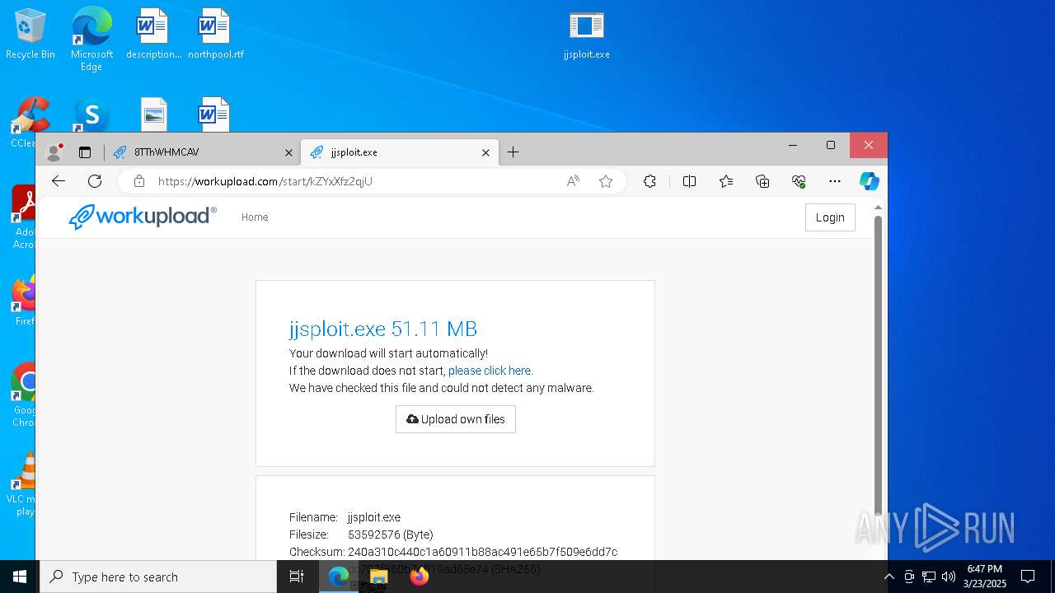This screenshot has height=593, width=1055.
Task: Open Google Chrome desktop shortcut
Action: [24, 395]
